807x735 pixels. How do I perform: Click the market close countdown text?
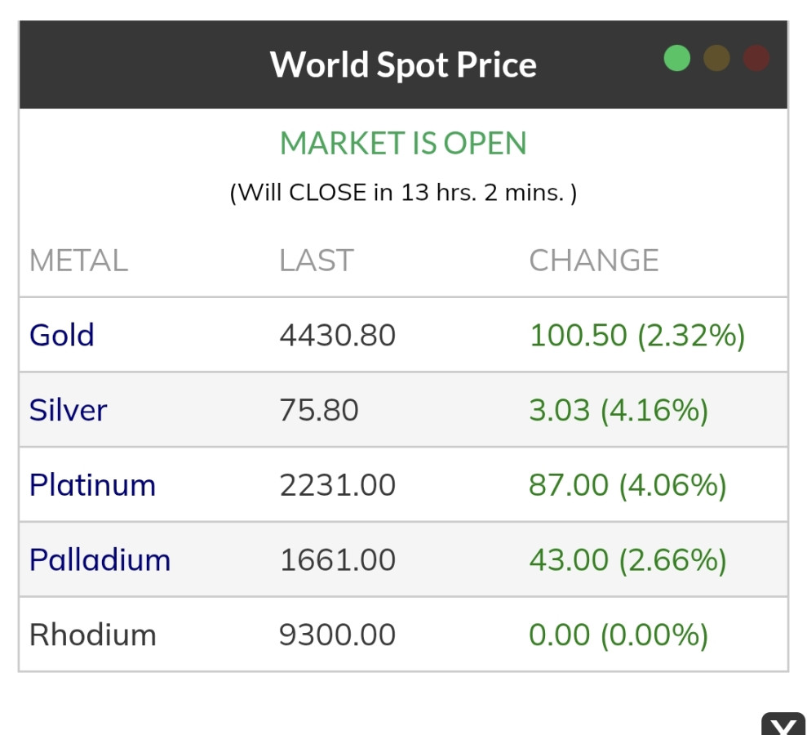(x=403, y=194)
